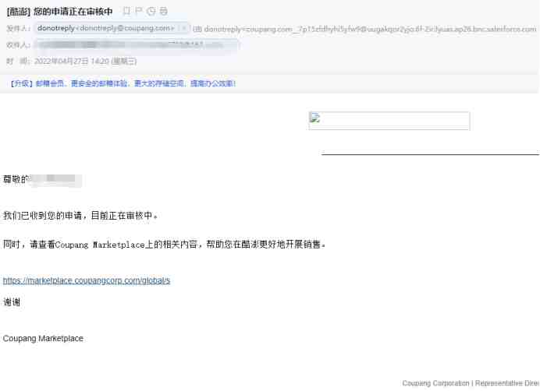Flag this email using the flag icon

138,11
